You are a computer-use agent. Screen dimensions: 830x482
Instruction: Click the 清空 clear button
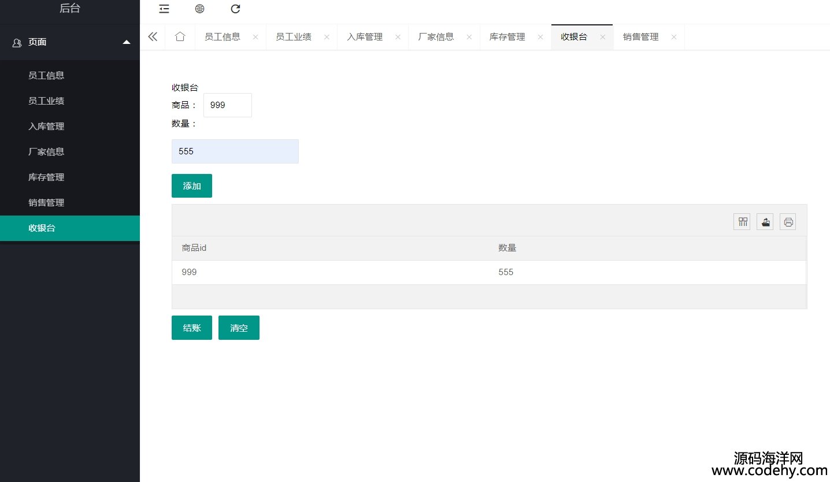click(x=239, y=328)
